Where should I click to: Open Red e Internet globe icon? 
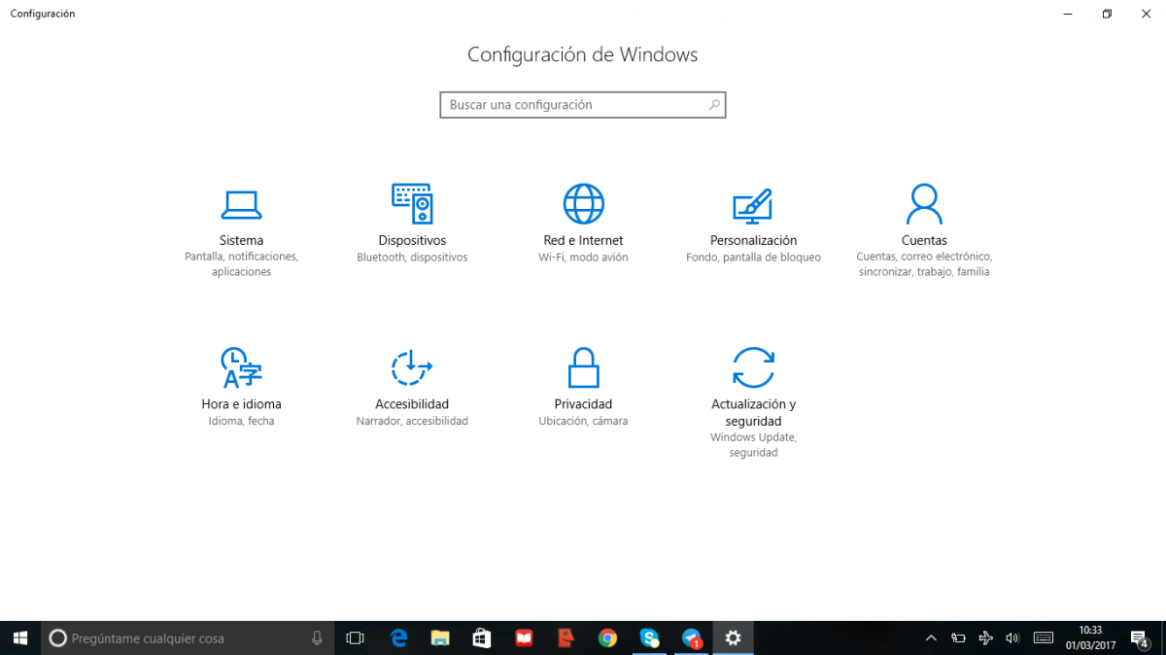tap(583, 204)
